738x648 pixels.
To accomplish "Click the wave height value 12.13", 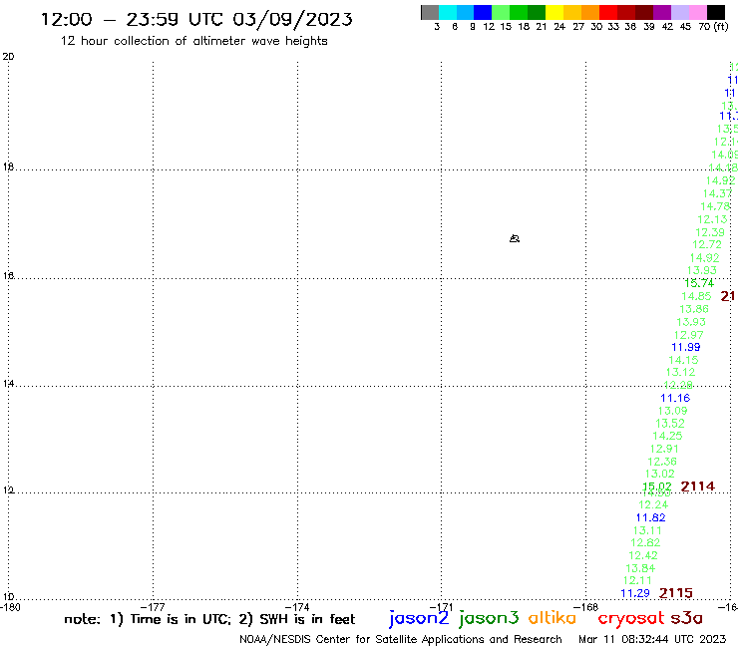I will click(x=712, y=219).
